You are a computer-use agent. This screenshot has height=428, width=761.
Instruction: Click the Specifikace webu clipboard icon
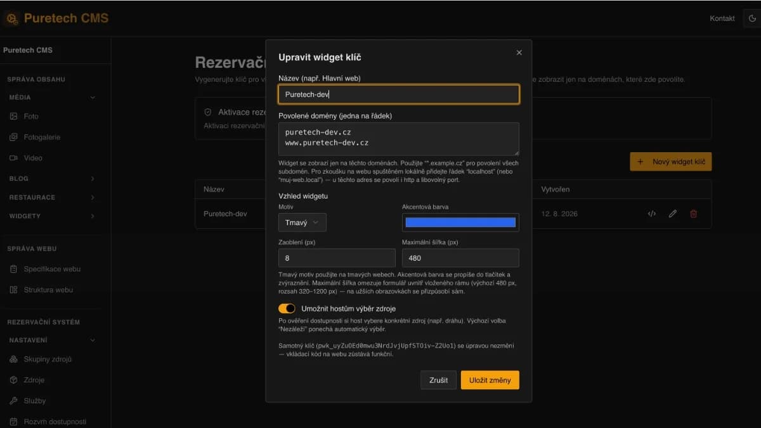[x=13, y=269]
